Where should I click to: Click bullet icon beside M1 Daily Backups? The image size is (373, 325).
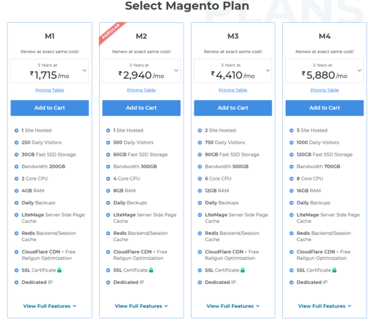tap(17, 203)
